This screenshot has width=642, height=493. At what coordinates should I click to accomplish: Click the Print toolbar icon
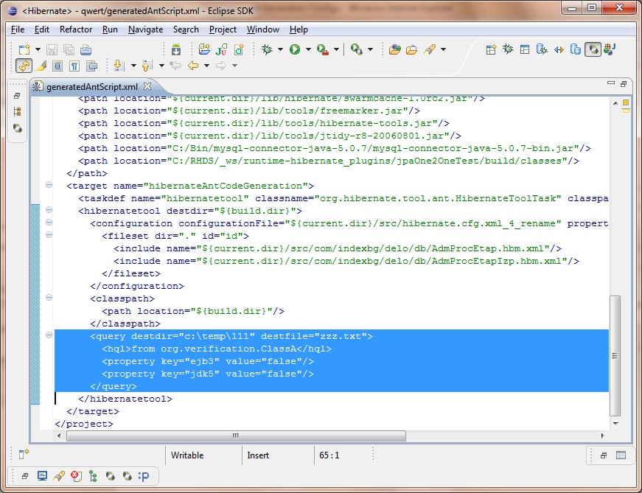coord(86,49)
